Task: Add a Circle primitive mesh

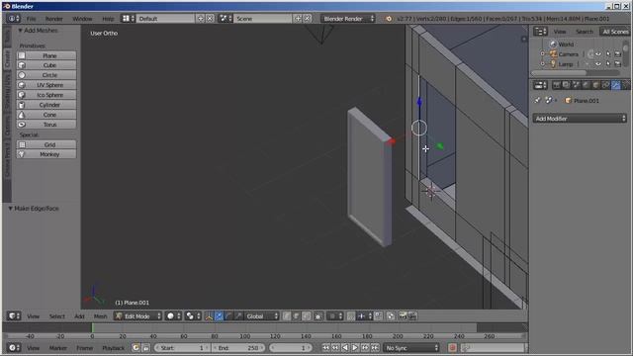Action: [x=46, y=75]
